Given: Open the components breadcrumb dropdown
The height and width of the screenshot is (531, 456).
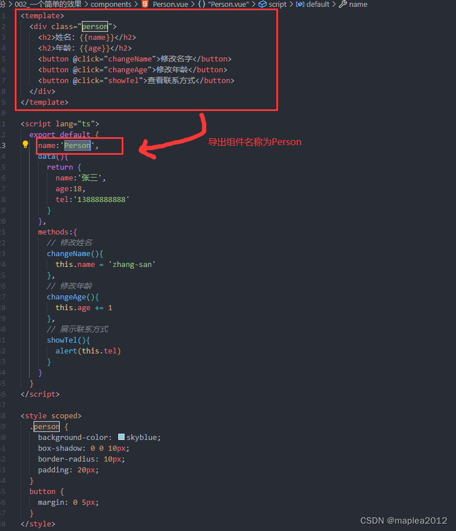Looking at the screenshot, I should click(111, 5).
